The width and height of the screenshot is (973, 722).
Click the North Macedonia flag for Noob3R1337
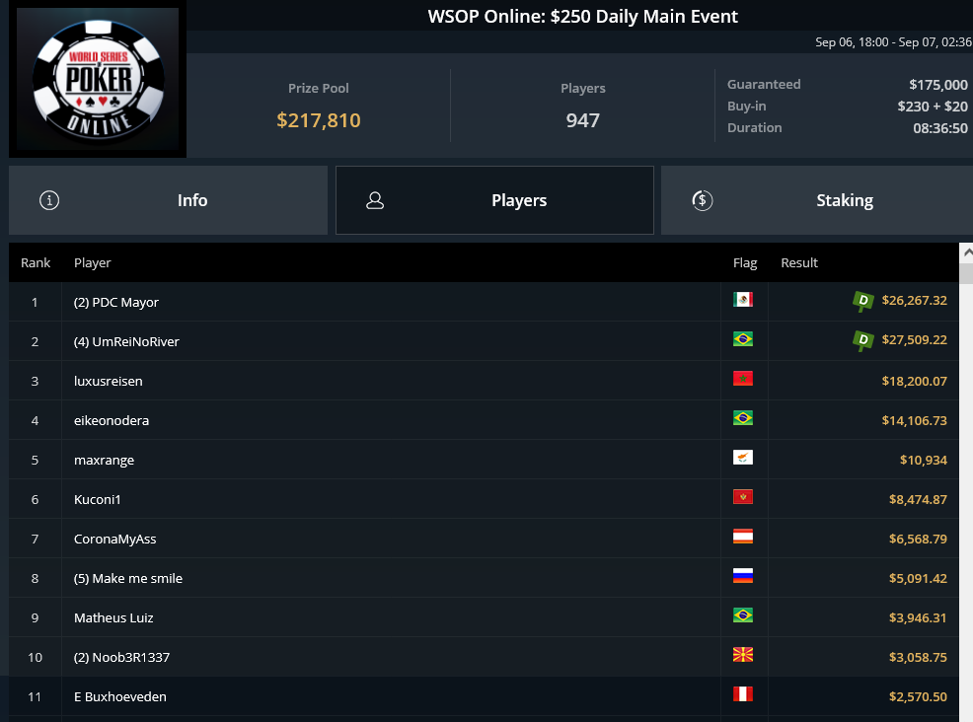[743, 654]
